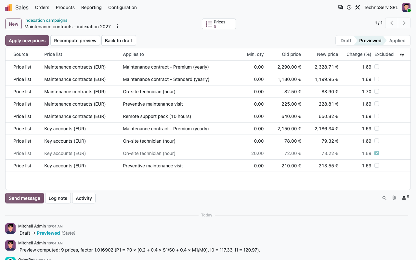416x260 pixels.
Task: Open the TechnoServ SRL company switcher
Action: coord(381,7)
